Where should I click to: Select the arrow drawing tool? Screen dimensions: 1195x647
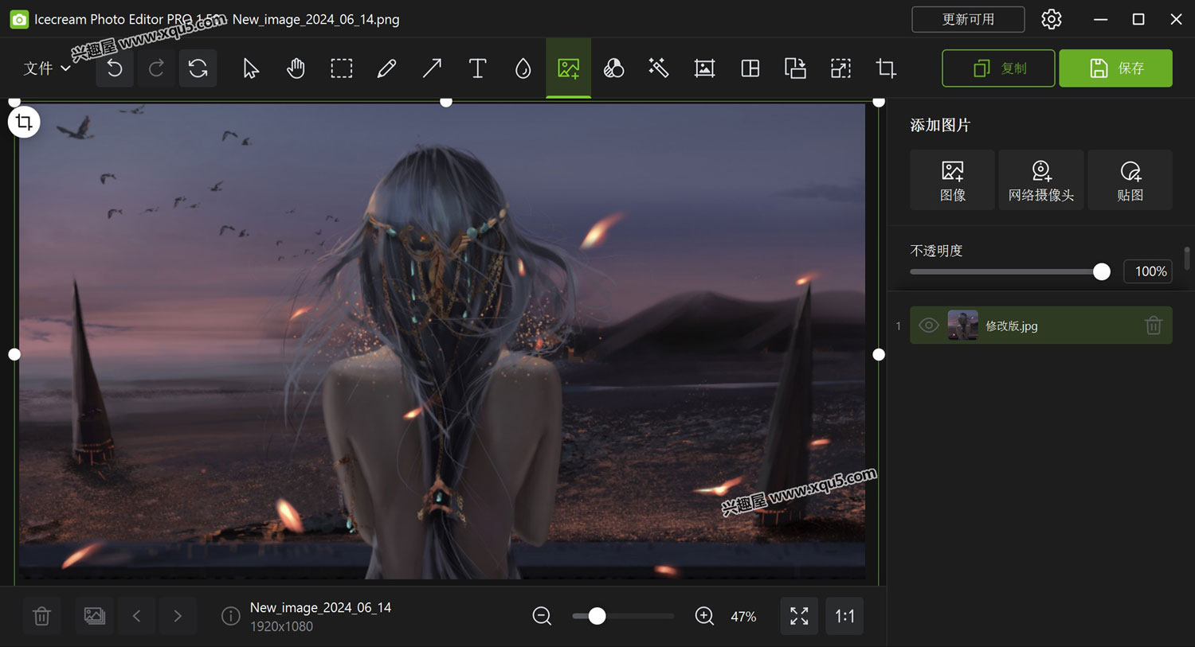click(432, 68)
